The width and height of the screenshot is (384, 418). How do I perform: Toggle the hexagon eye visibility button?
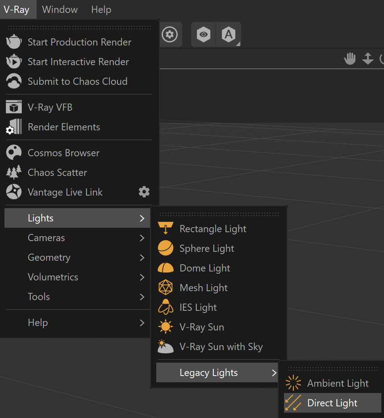[x=204, y=34]
